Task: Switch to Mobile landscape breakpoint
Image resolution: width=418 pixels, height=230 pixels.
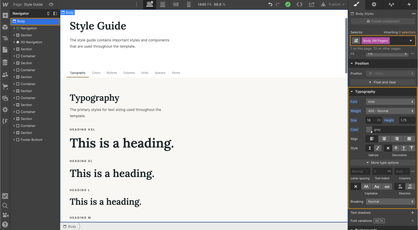Action: 176,4
